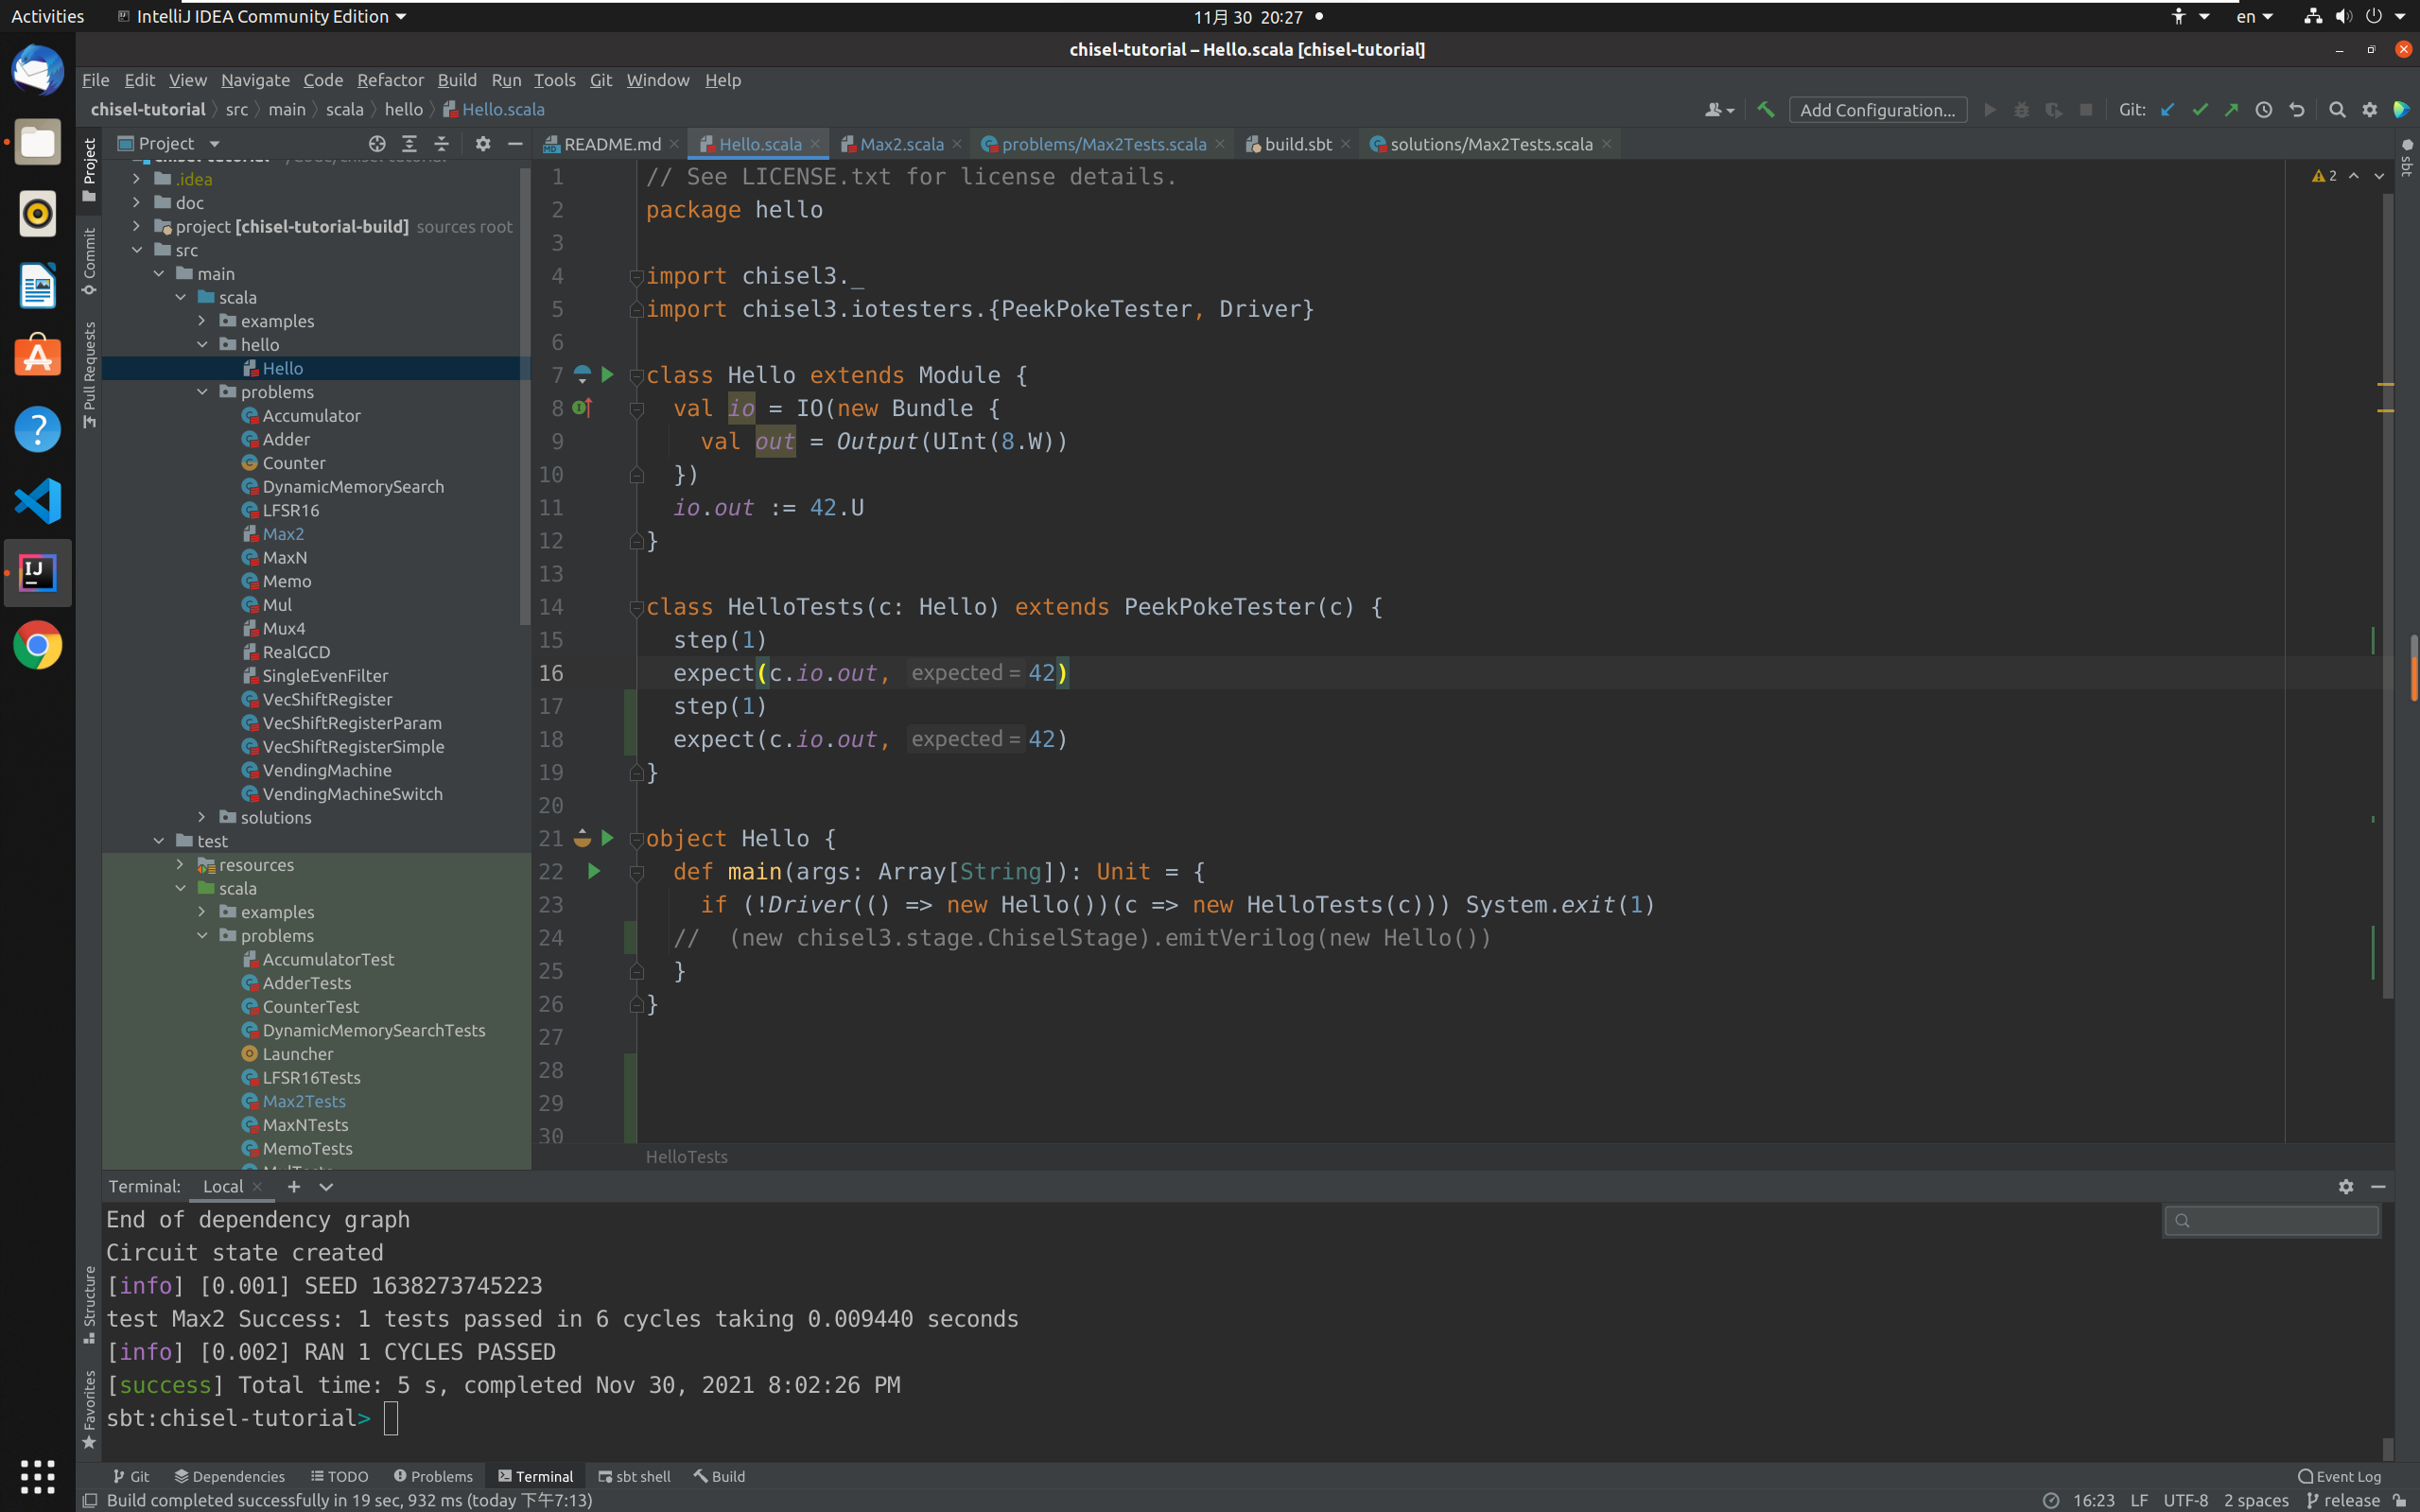Click the Search Everywhere magnifier icon
This screenshot has height=1512, width=2420.
(x=2337, y=110)
